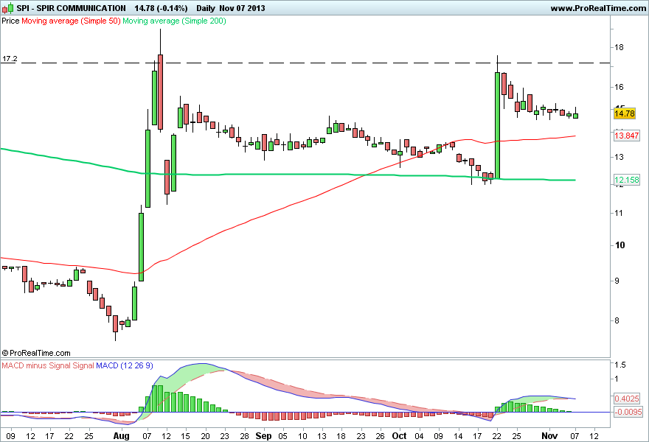Open the www.ProRealTime.com link
This screenshot has height=442, width=649.
598,8
